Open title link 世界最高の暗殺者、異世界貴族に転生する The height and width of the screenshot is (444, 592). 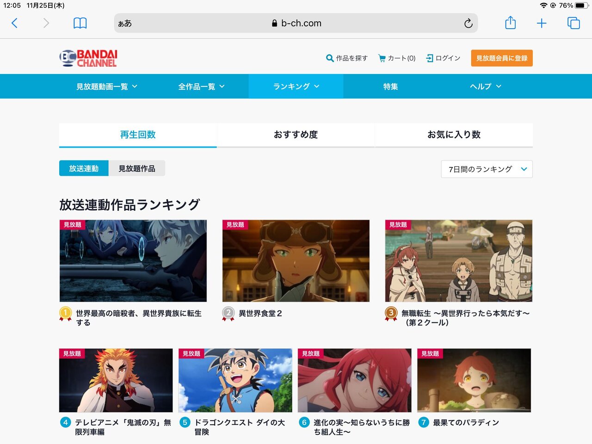tap(139, 318)
